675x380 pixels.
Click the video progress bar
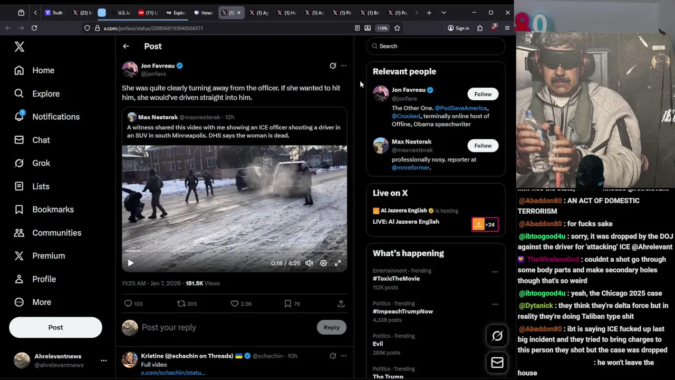(235, 251)
